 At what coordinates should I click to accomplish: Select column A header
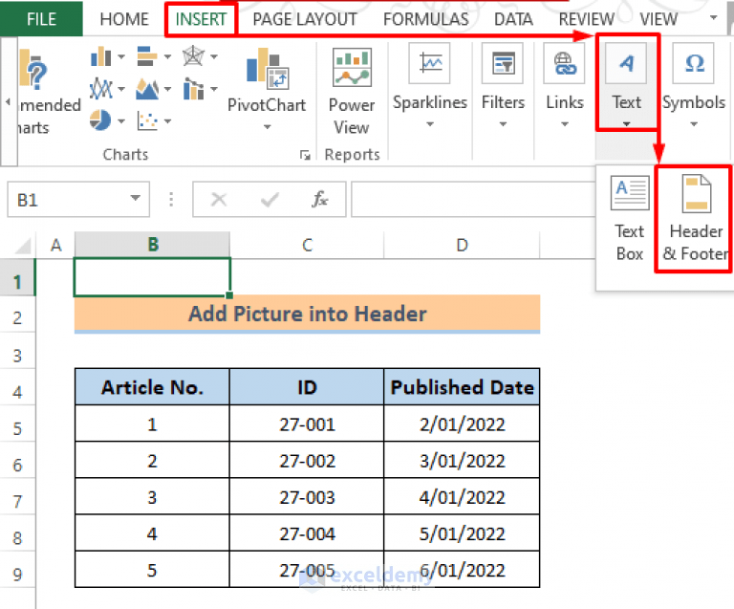[x=55, y=245]
